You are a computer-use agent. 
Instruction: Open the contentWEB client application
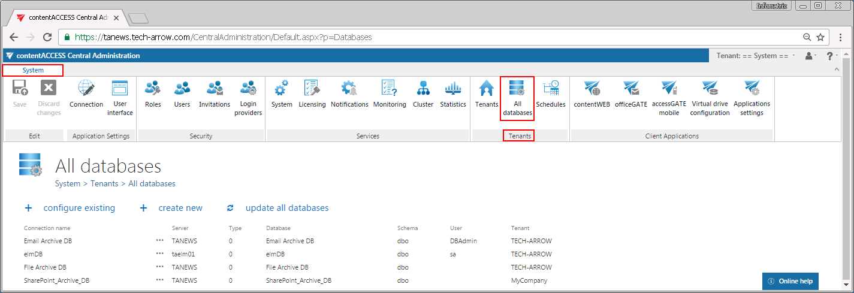tap(592, 95)
